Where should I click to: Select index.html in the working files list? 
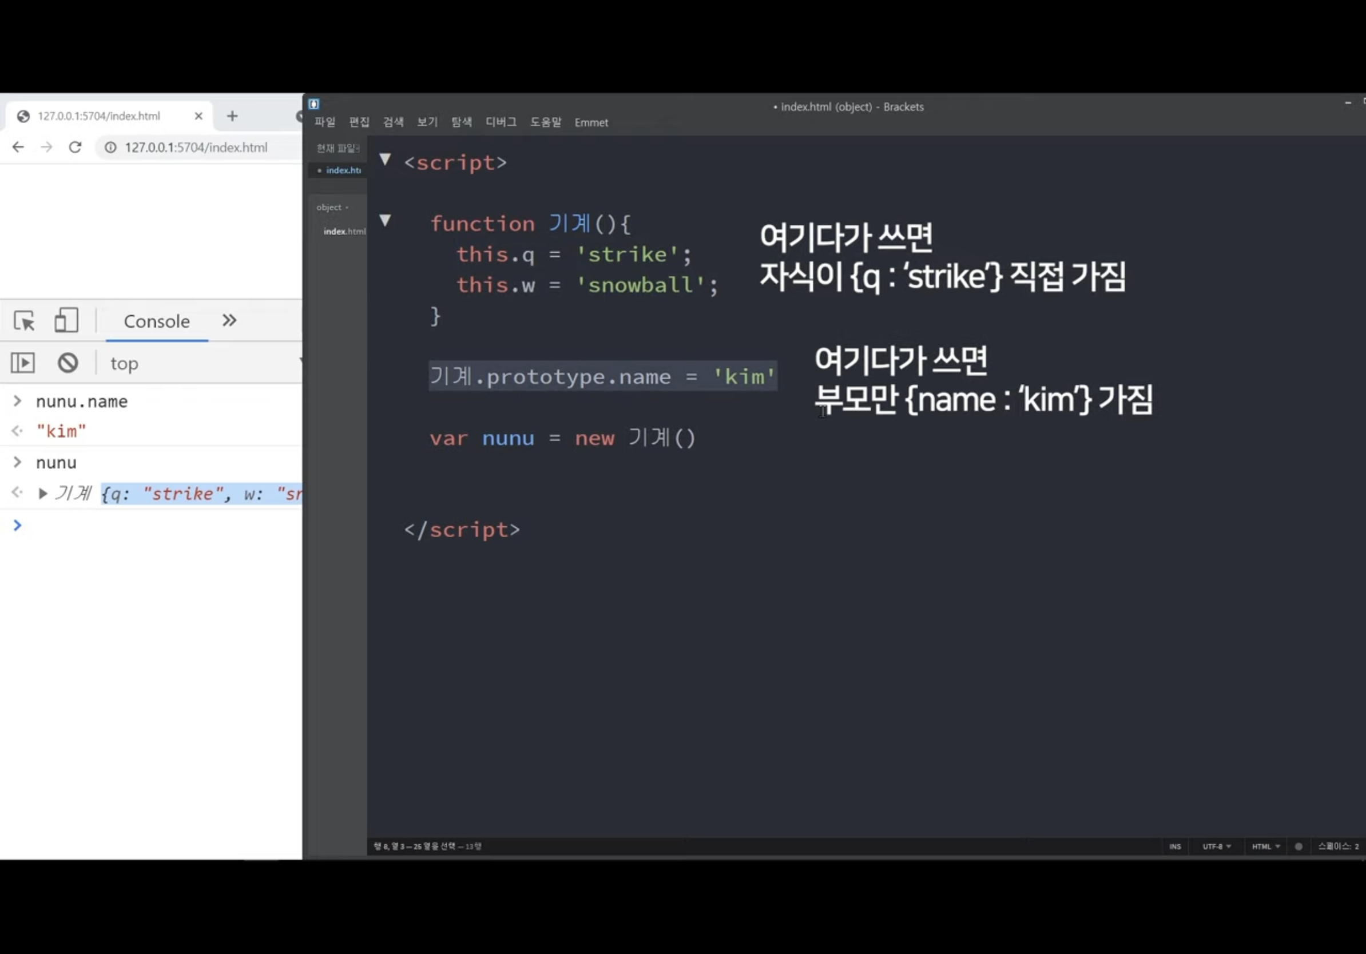[x=343, y=170]
